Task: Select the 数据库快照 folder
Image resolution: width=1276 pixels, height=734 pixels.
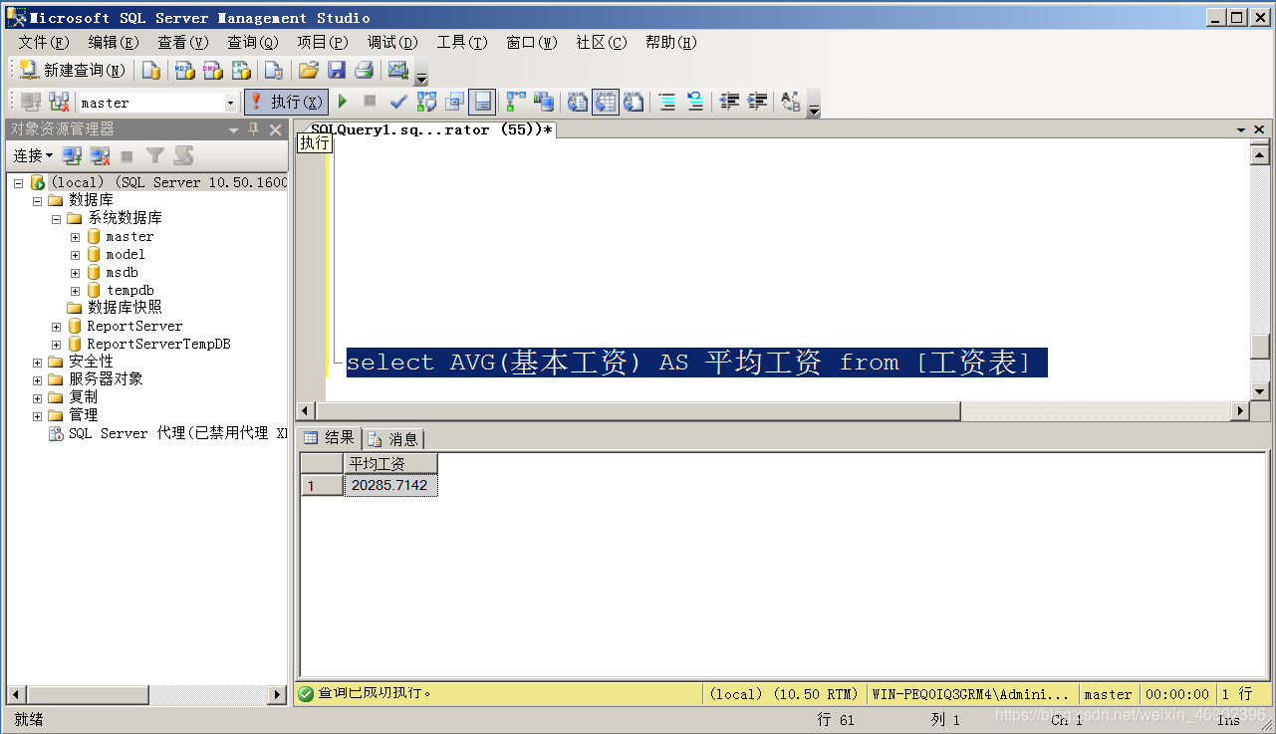Action: (125, 308)
